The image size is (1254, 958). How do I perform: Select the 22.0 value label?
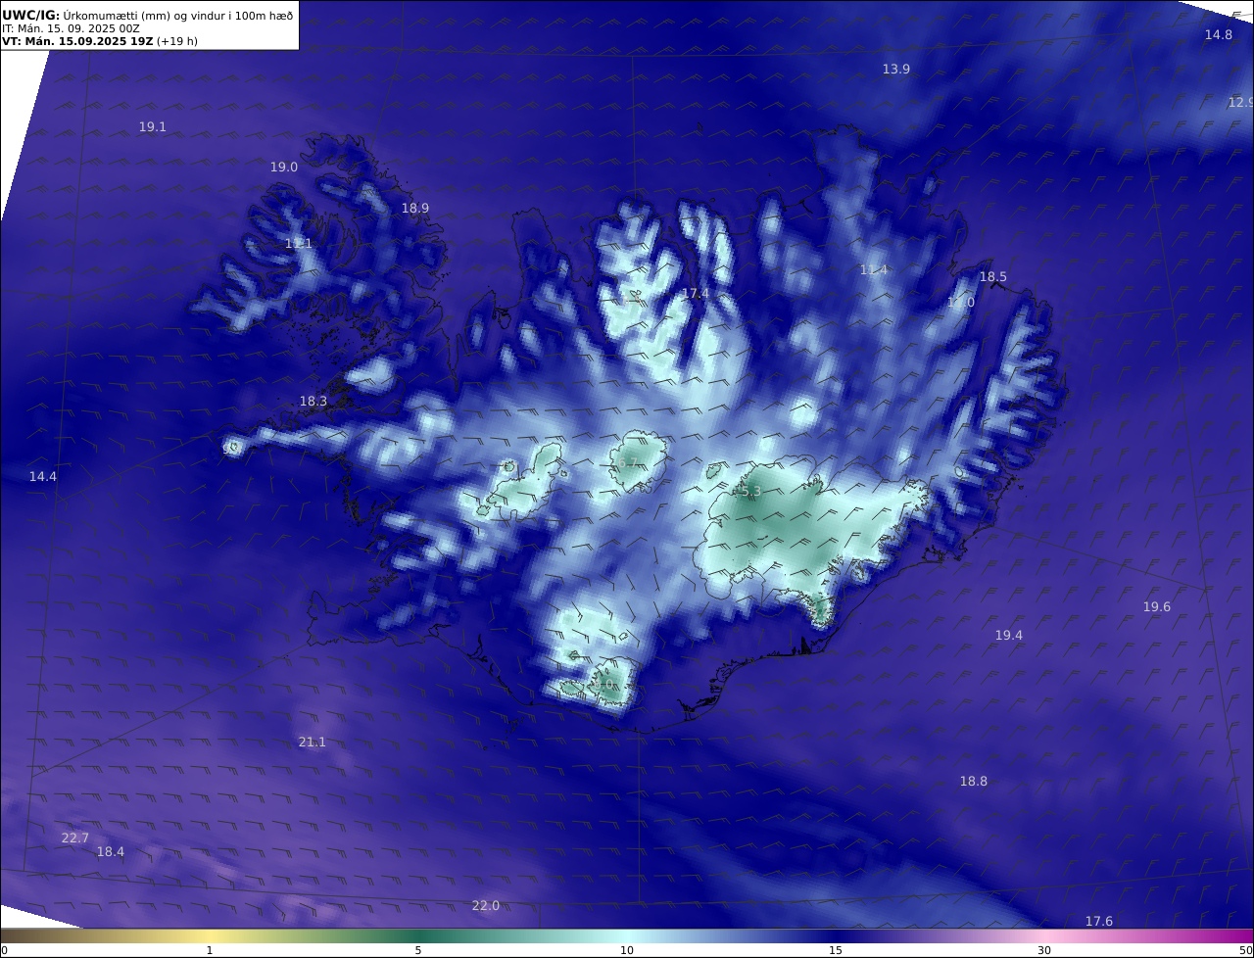click(485, 906)
